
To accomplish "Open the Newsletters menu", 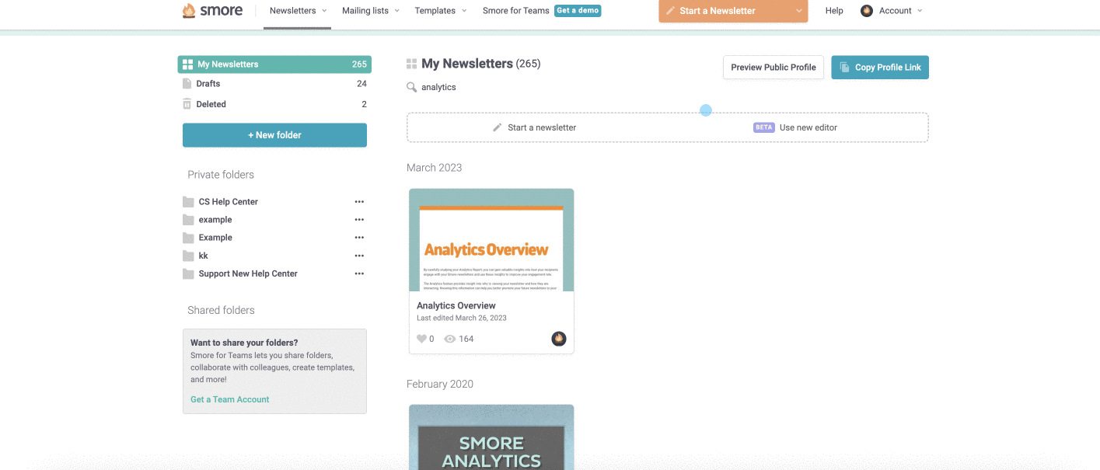I will click(298, 11).
